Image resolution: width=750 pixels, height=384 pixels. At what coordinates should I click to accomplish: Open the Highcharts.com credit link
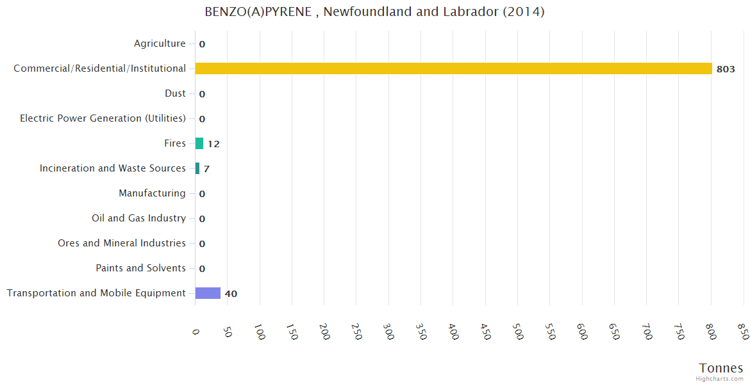point(719,379)
